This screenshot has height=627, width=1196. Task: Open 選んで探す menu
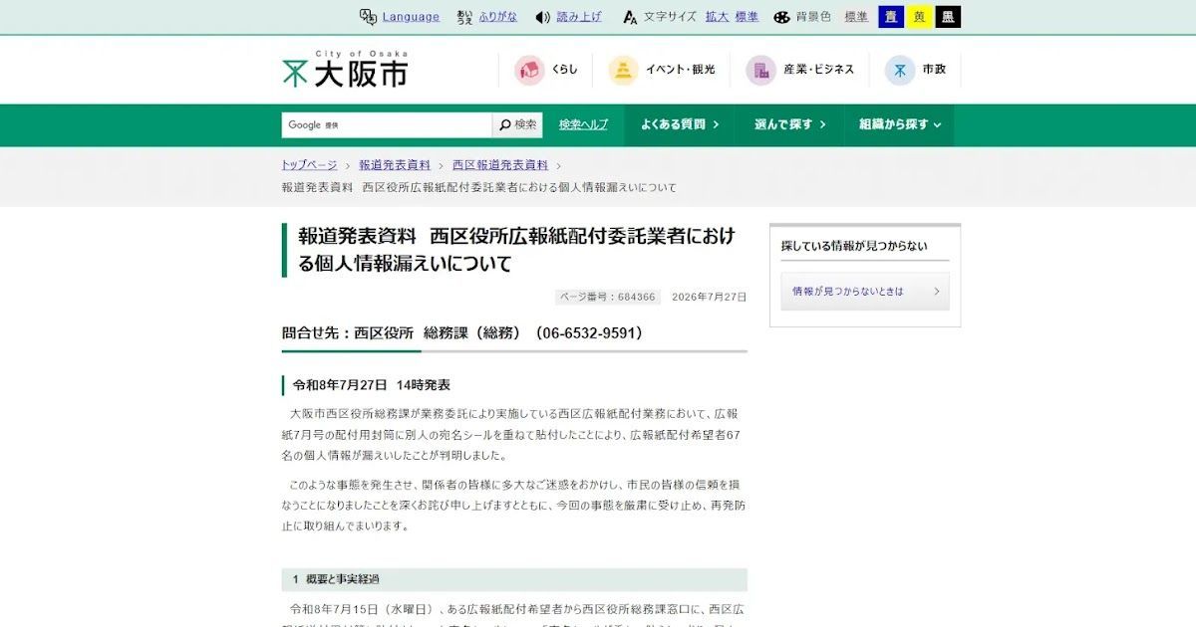point(789,124)
